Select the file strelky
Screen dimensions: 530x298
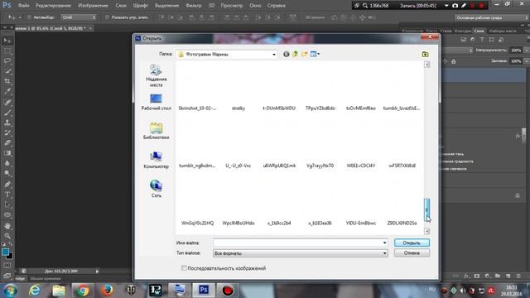click(x=238, y=108)
